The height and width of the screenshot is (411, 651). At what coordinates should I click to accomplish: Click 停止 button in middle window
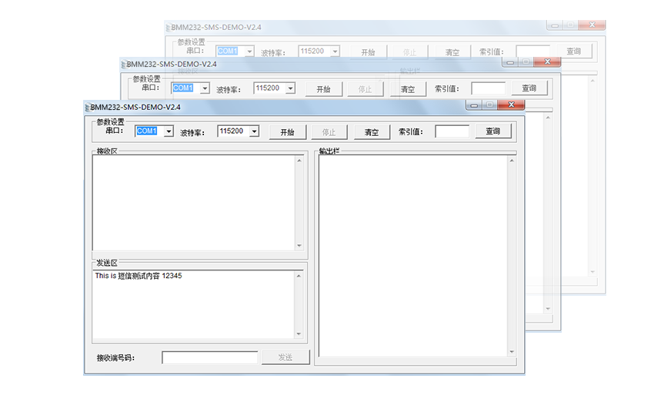click(x=365, y=89)
